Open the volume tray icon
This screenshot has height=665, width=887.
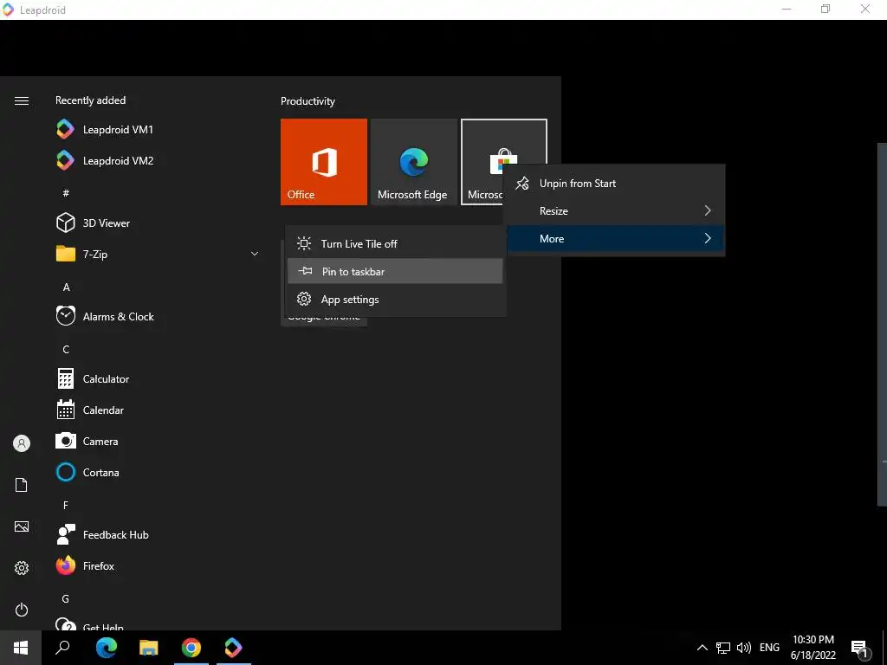[x=744, y=648]
